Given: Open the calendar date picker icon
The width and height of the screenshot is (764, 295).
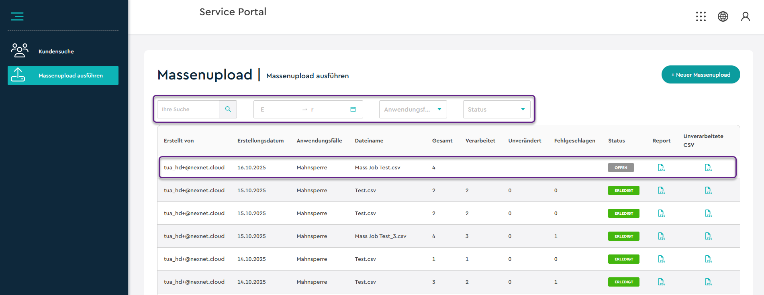Looking at the screenshot, I should [x=353, y=109].
